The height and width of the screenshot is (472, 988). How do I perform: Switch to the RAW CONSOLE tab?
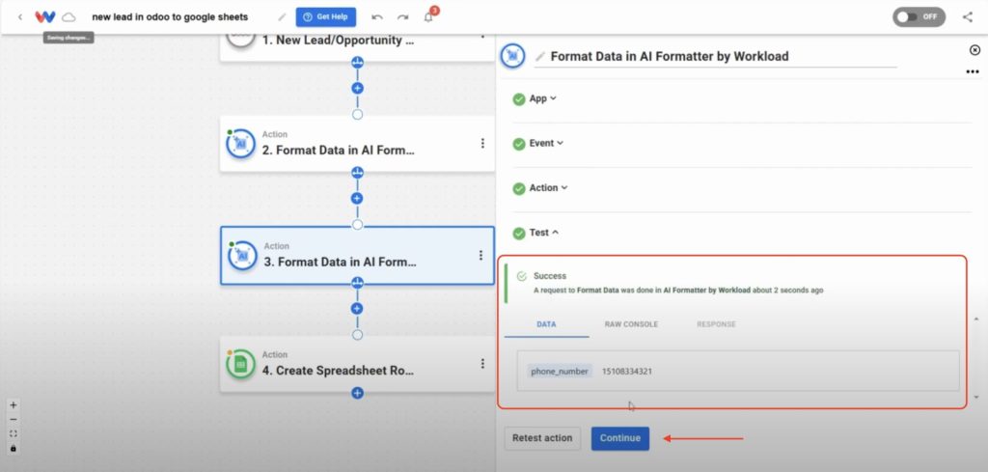(631, 324)
